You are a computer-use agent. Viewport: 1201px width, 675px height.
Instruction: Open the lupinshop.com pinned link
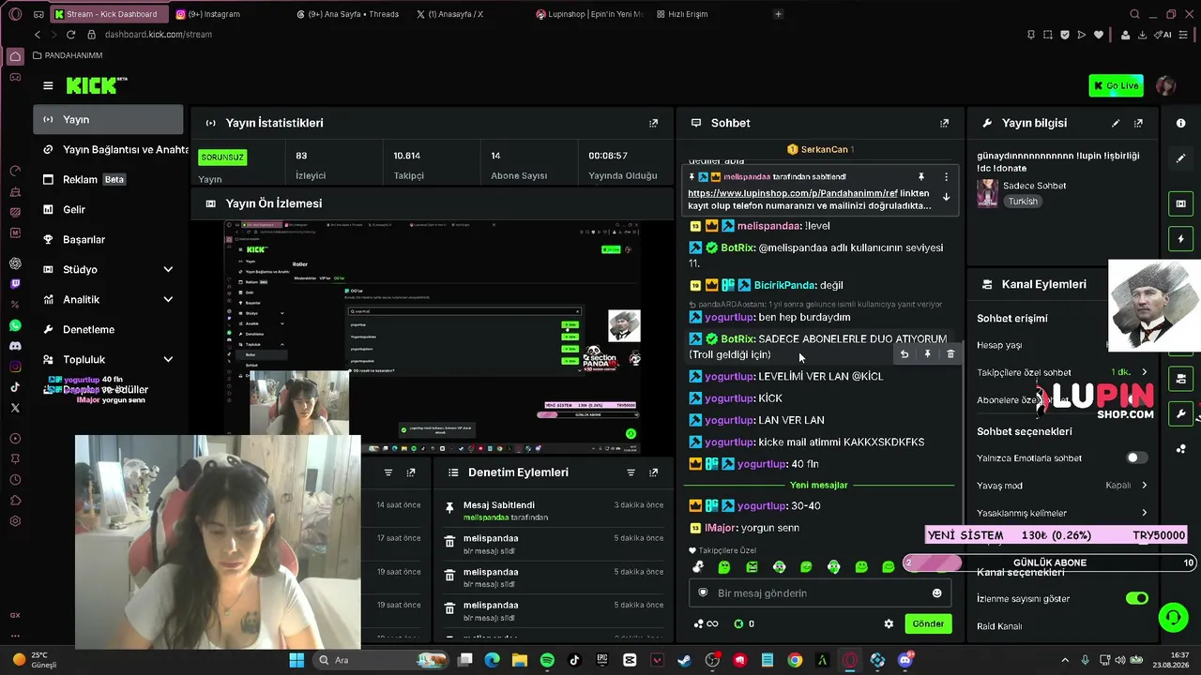[x=793, y=193]
